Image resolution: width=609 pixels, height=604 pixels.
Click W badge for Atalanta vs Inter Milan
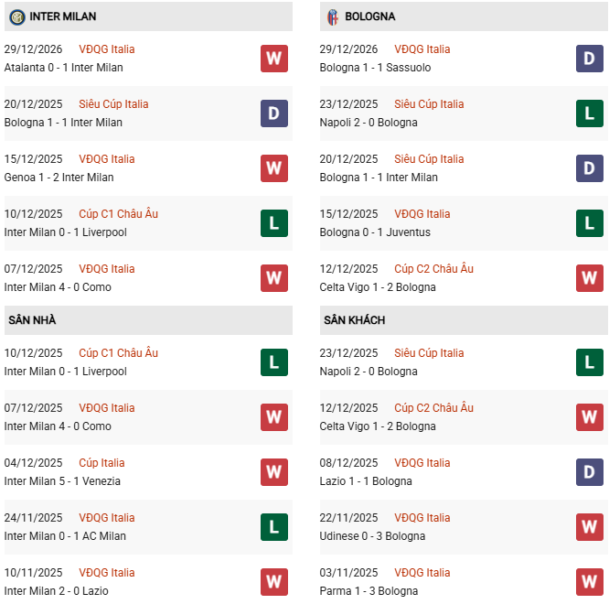point(273,59)
